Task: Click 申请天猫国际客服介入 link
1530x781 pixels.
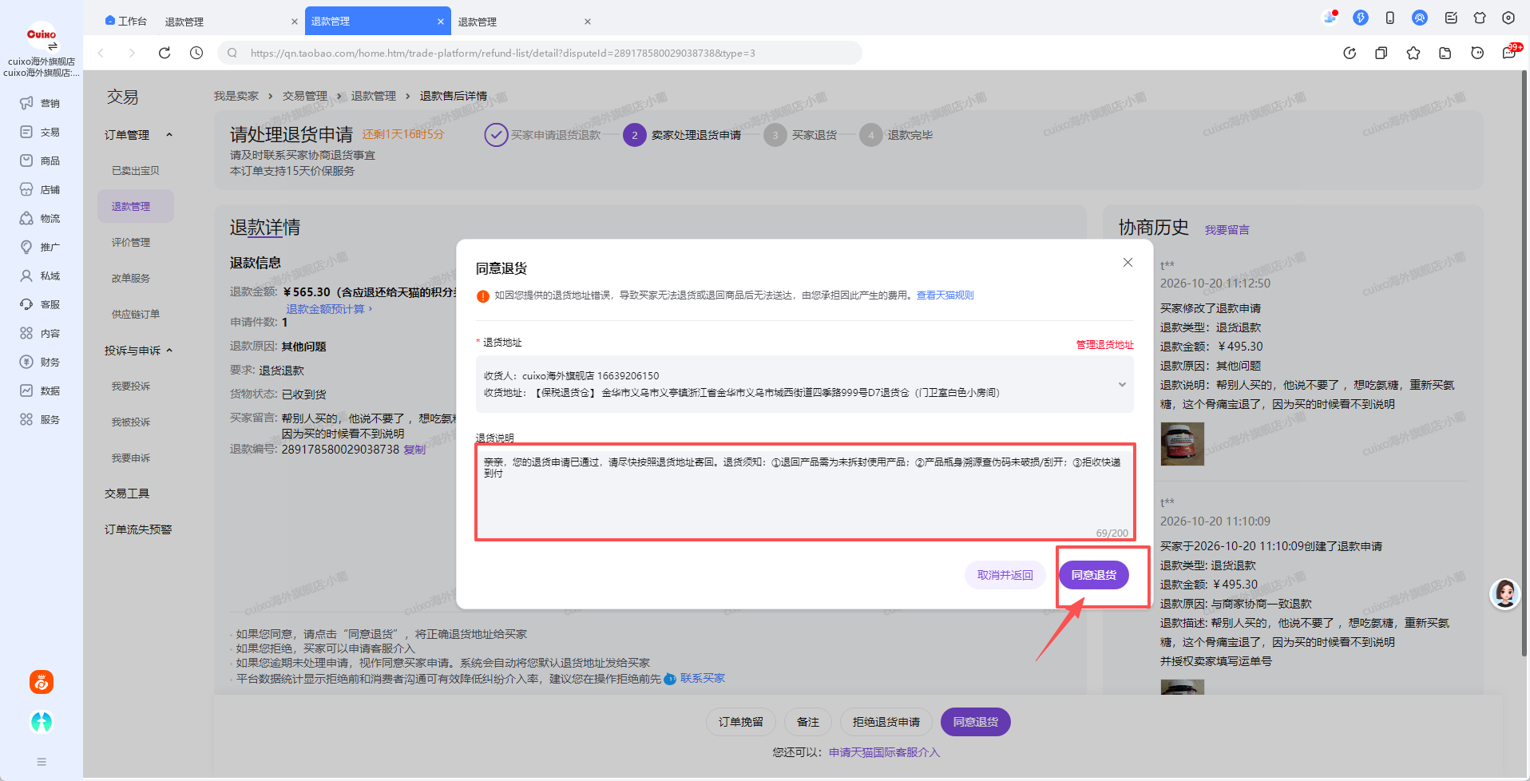Action: tap(884, 752)
